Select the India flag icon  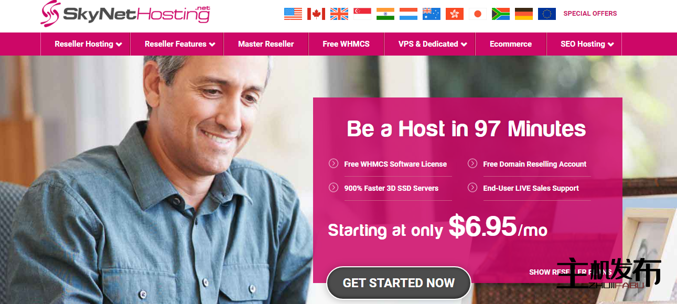pyautogui.click(x=385, y=14)
